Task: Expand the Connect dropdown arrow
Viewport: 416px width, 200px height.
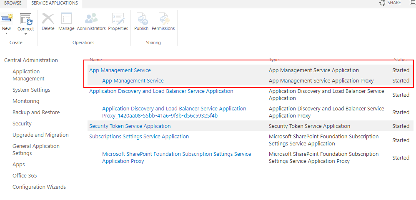Action: [26, 34]
